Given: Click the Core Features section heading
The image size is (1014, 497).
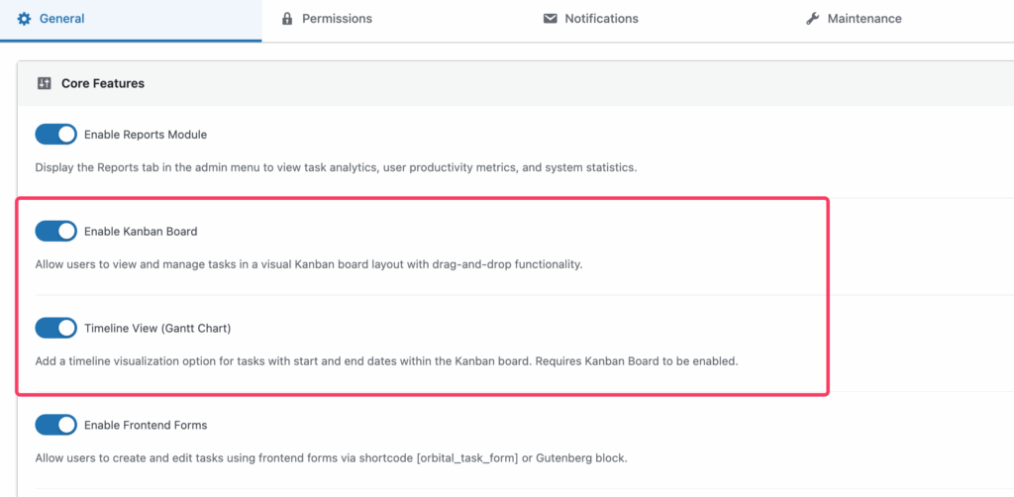Looking at the screenshot, I should (103, 84).
